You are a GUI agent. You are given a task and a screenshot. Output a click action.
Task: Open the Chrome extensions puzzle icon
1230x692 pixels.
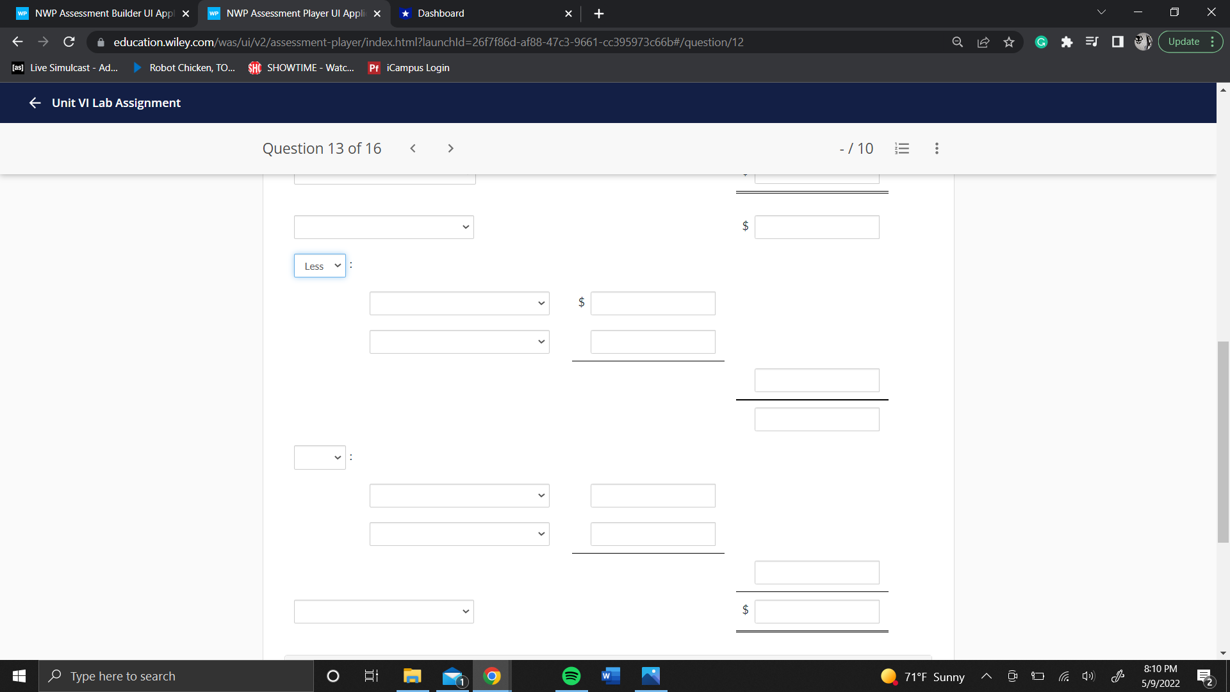[x=1066, y=42]
